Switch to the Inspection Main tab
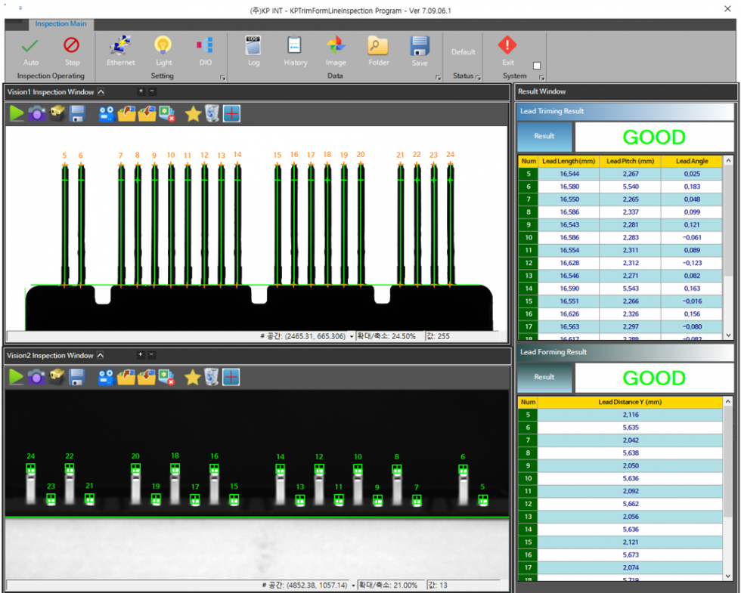This screenshot has width=741, height=593. [60, 24]
